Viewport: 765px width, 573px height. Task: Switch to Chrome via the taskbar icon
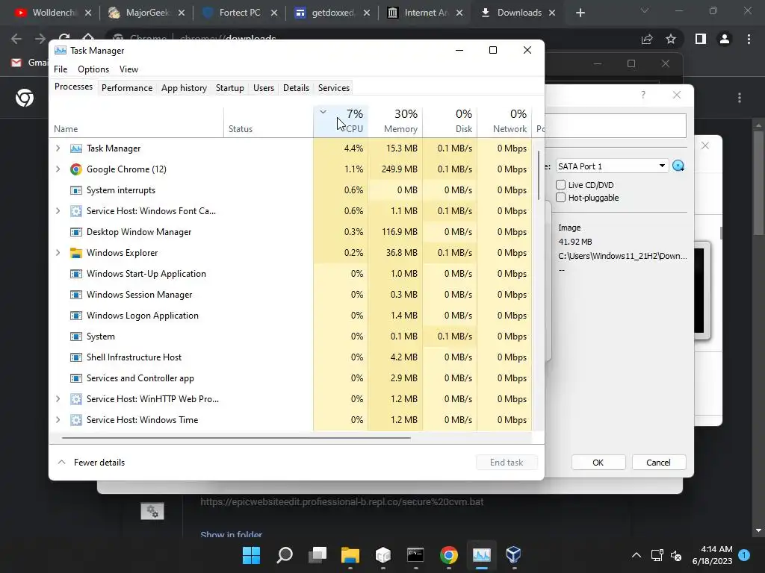click(x=449, y=555)
